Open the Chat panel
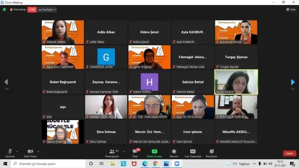This screenshot has height=168, width=299. pos(135,153)
